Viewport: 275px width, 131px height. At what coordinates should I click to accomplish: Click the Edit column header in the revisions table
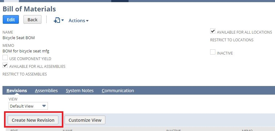click(14, 130)
